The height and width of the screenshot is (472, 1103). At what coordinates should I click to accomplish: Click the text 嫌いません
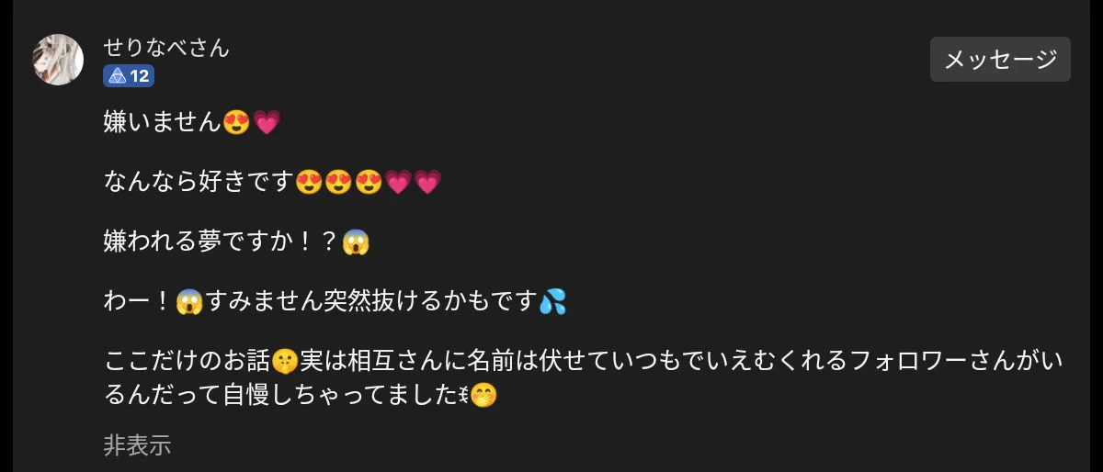coord(163,121)
